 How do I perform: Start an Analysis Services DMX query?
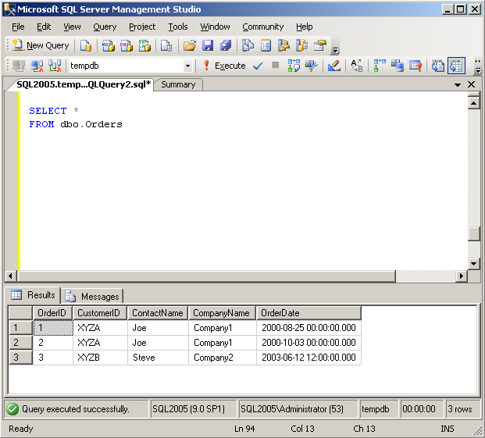click(x=127, y=45)
